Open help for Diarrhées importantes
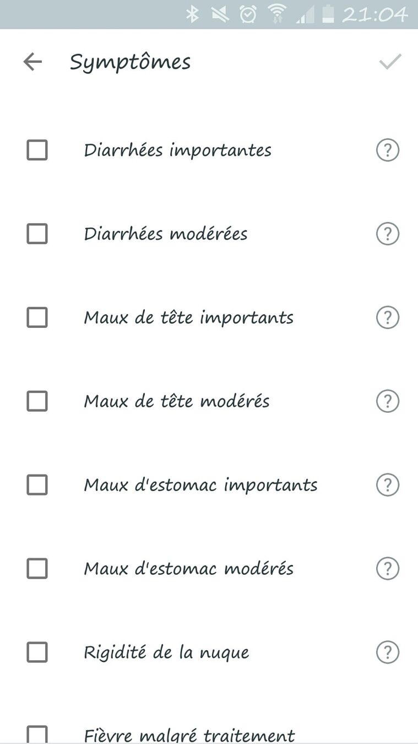 pyautogui.click(x=387, y=150)
